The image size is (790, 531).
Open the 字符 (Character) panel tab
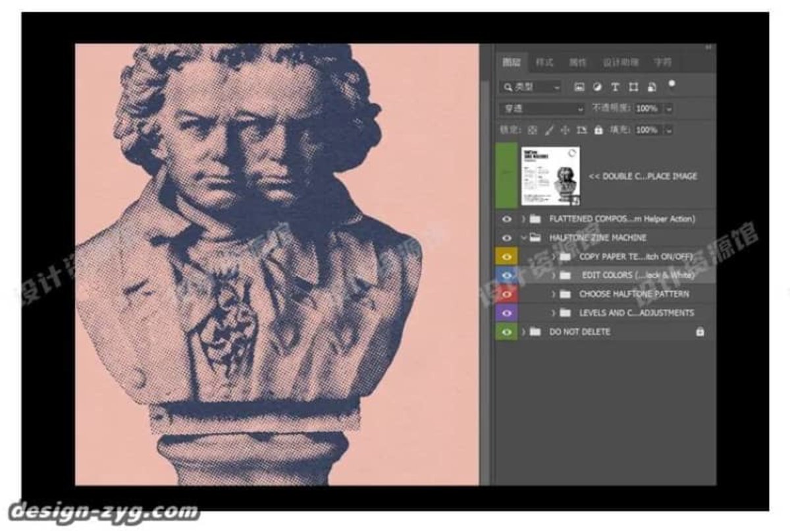pyautogui.click(x=662, y=63)
